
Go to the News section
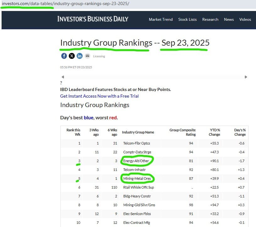(x=229, y=20)
